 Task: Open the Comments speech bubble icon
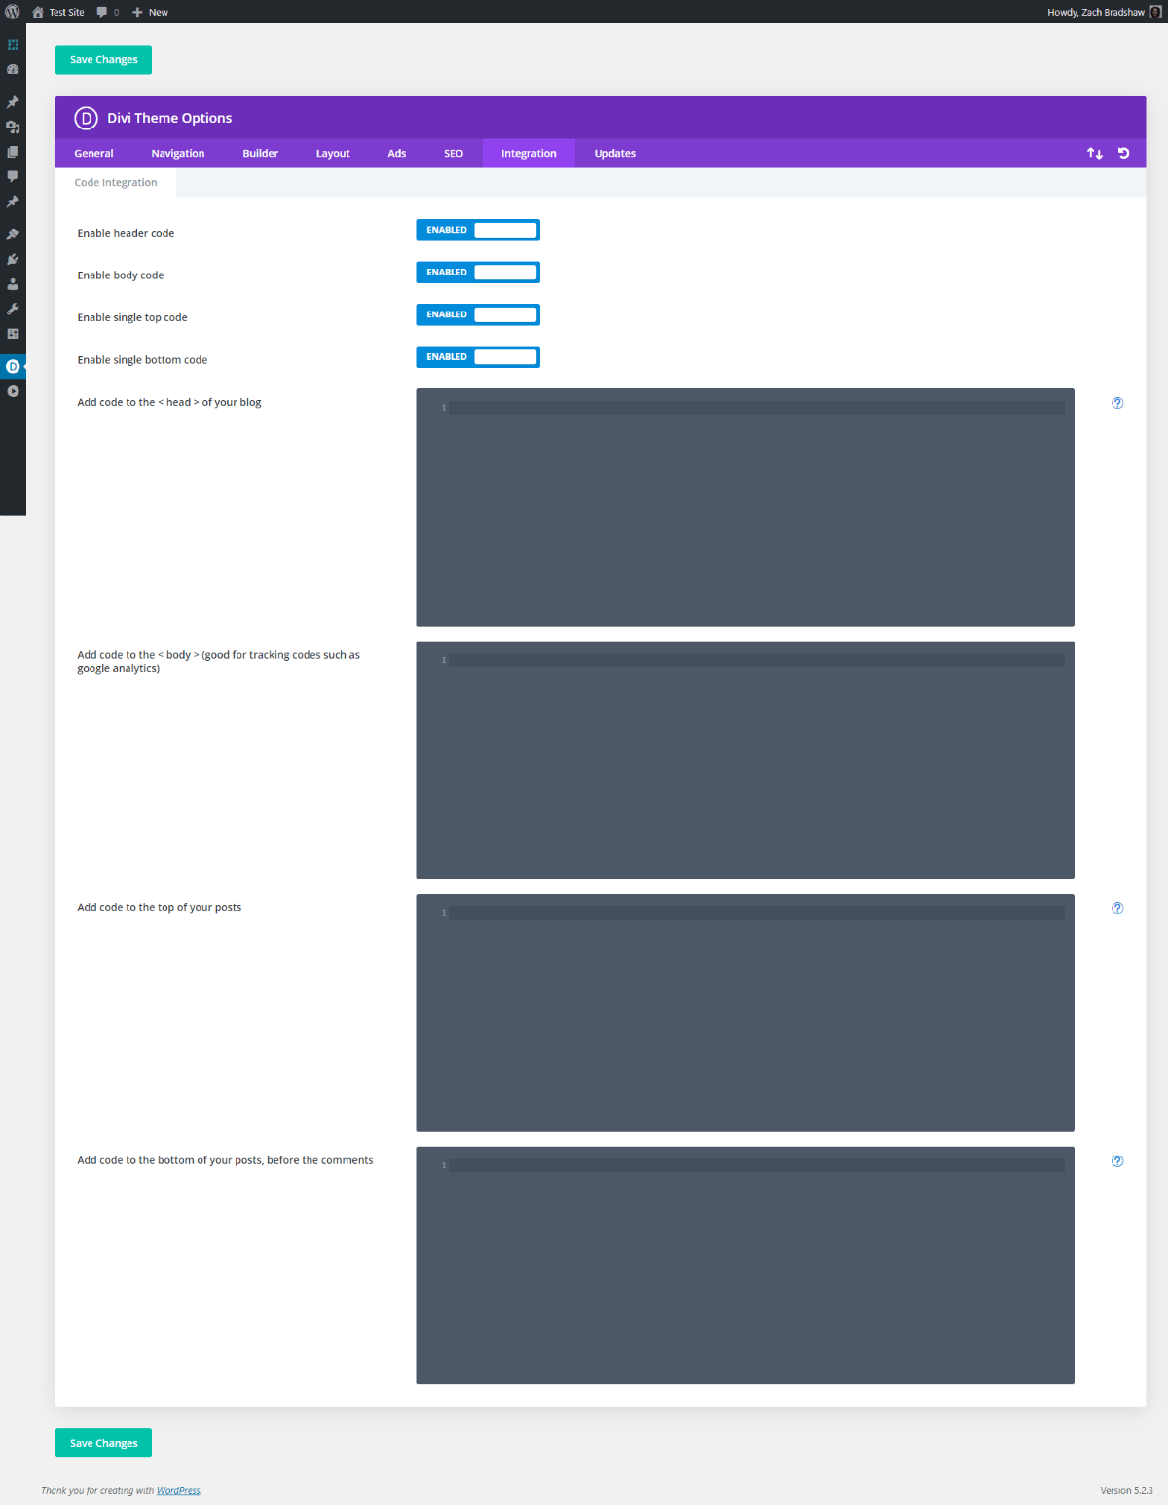(13, 176)
